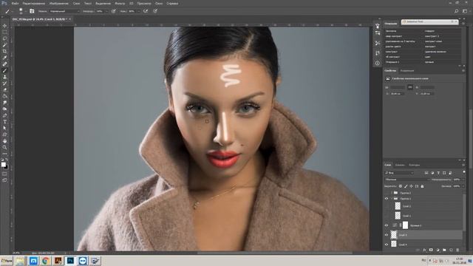473x266 pixels.
Task: Click the Слой 4 layer thumbnail
Action: [x=394, y=244]
